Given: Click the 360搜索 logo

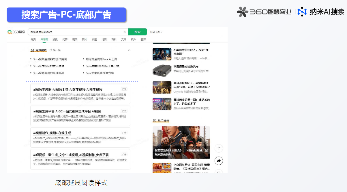Looking at the screenshot, I should pos(16,32).
